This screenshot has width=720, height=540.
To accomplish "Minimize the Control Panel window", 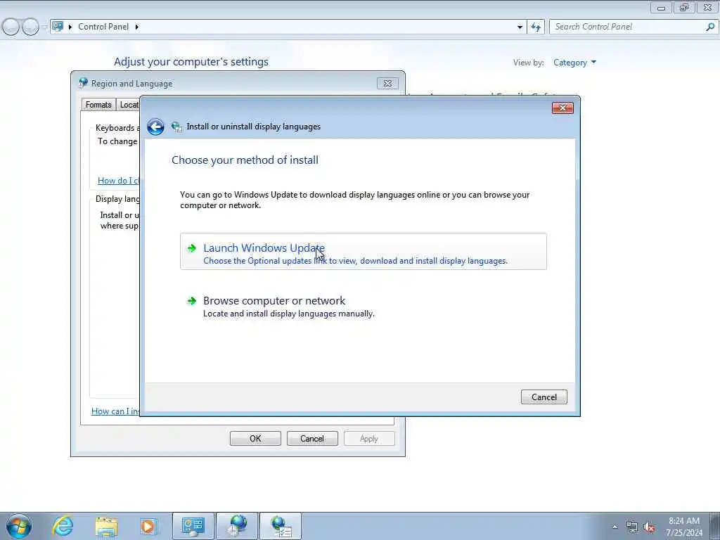I will pos(661,7).
